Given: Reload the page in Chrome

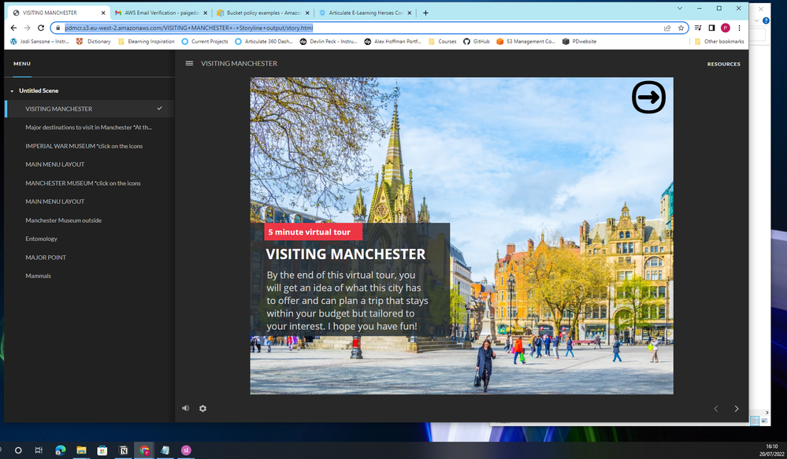Looking at the screenshot, I should [x=41, y=28].
